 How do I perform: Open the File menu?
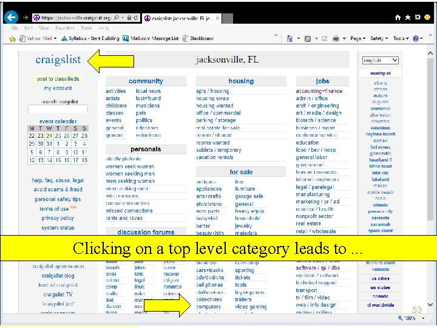click(x=15, y=28)
